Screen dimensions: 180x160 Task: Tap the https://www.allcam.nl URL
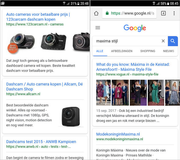coord(23,94)
